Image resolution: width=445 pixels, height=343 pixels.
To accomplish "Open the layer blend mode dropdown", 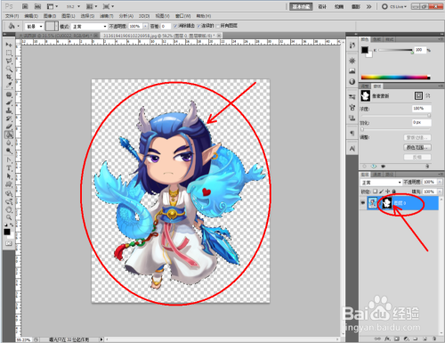I will click(x=381, y=182).
